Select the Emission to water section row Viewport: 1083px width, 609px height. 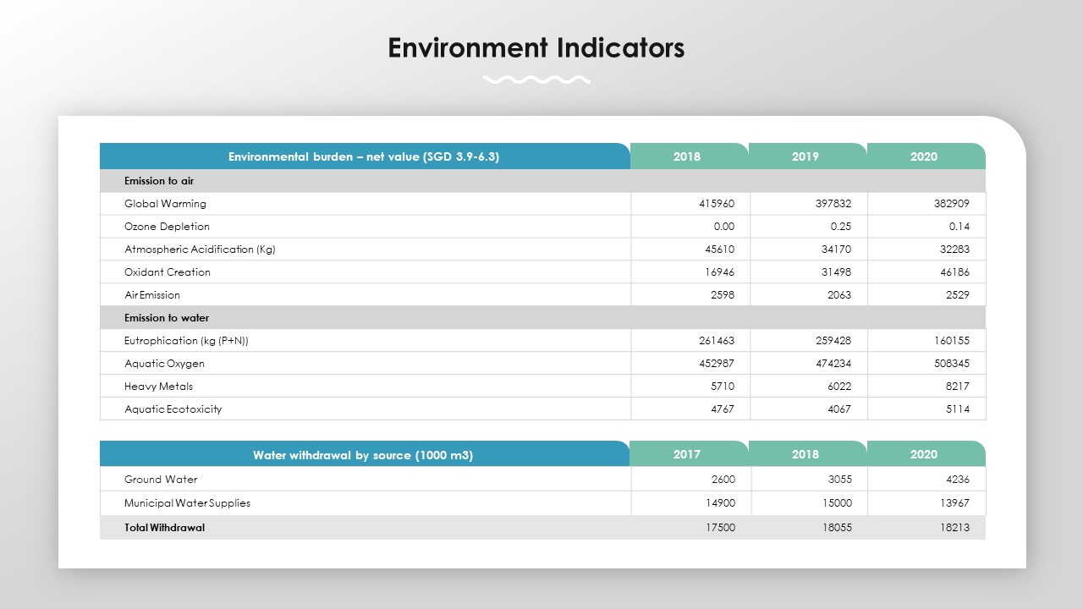tap(542, 318)
